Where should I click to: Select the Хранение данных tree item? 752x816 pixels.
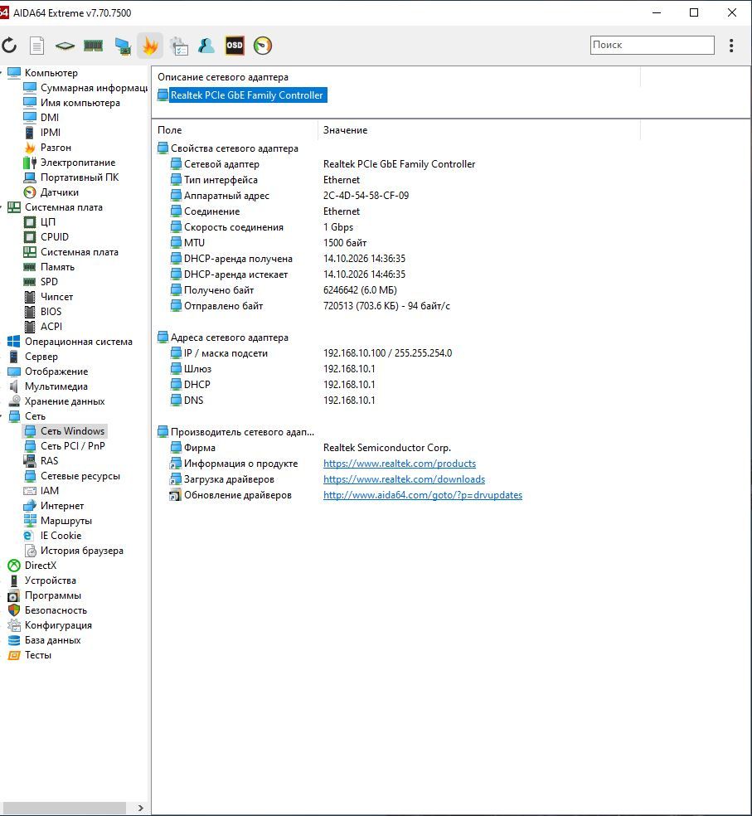(65, 401)
